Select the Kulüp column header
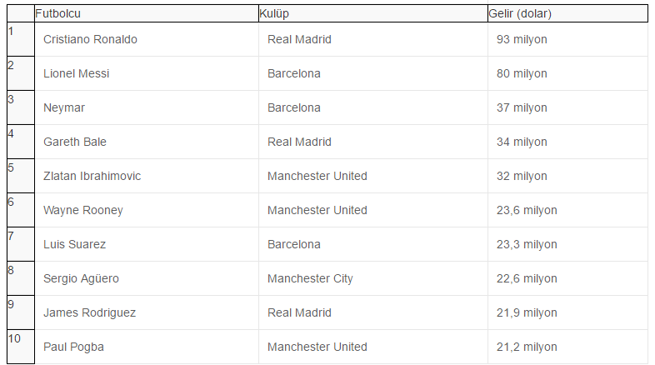 click(x=373, y=13)
